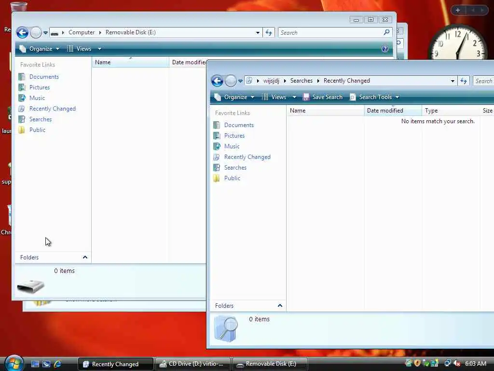Select Removable Disk (E:) breadcrumb segment

coord(130,32)
